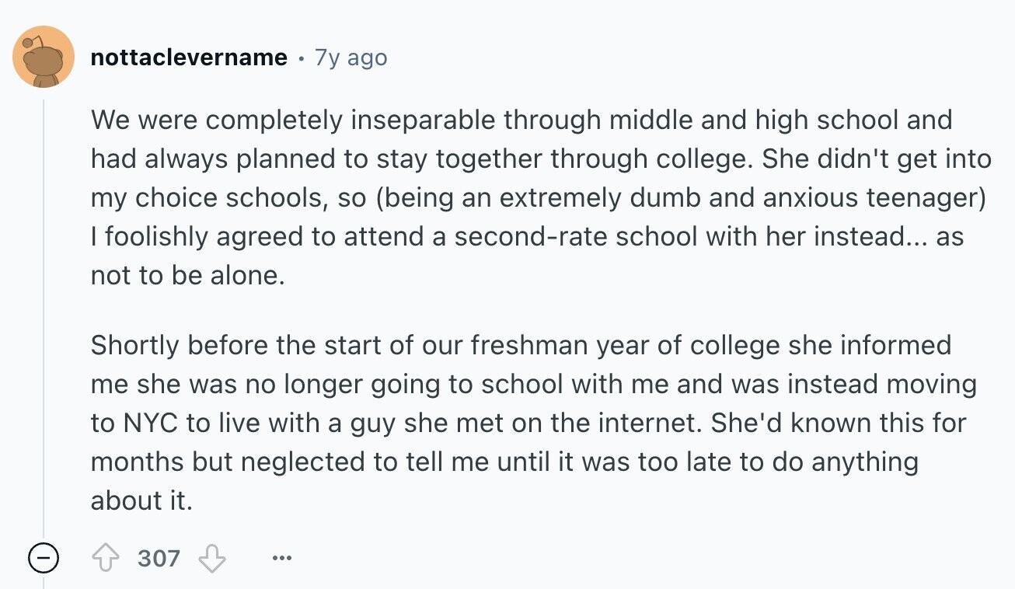Visit the nottaclevername profile link
The height and width of the screenshot is (589, 1015).
[189, 58]
